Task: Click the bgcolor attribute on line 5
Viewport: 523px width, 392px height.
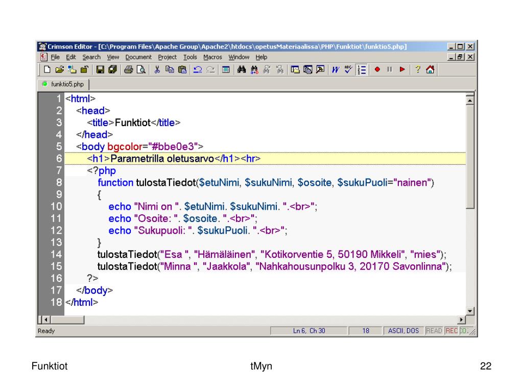Action: tap(125, 146)
